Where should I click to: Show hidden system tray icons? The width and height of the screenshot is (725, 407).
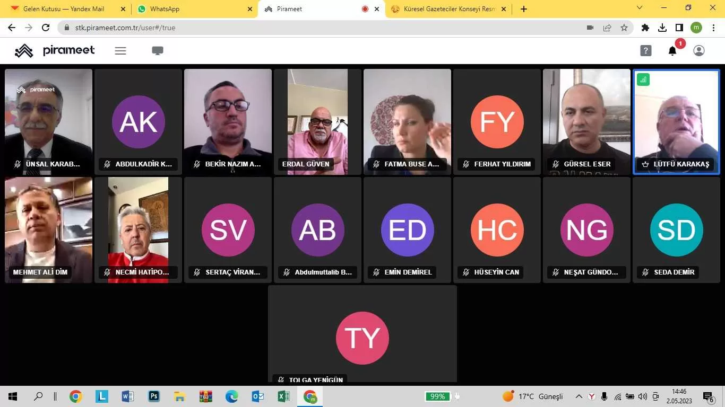point(579,396)
